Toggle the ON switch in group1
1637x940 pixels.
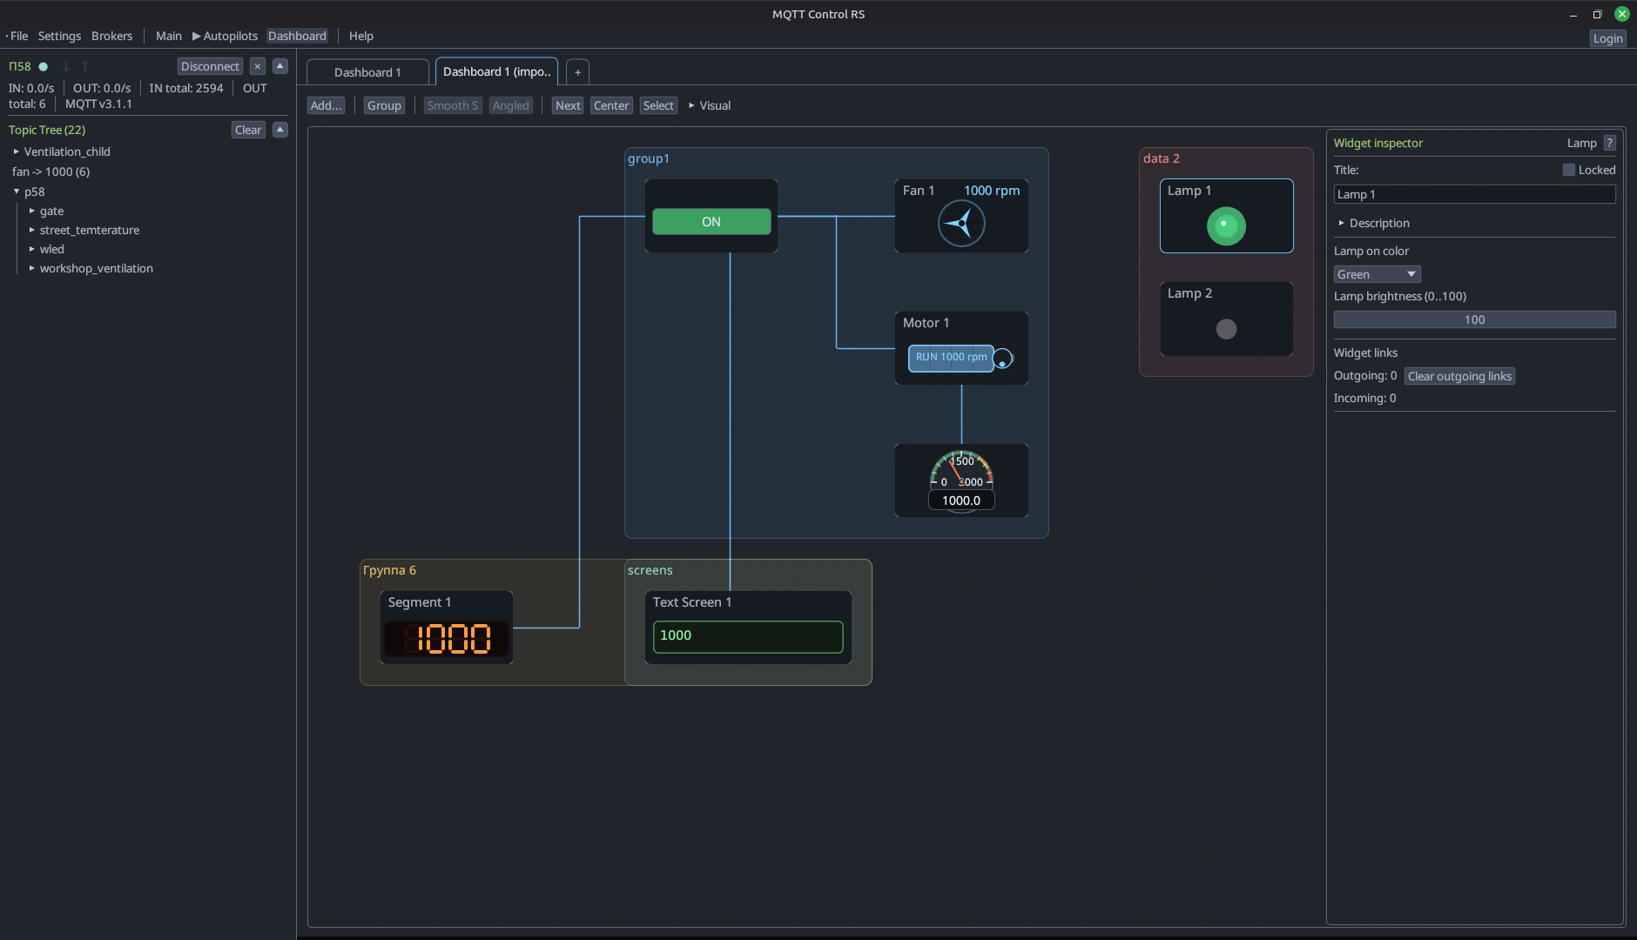coord(711,222)
